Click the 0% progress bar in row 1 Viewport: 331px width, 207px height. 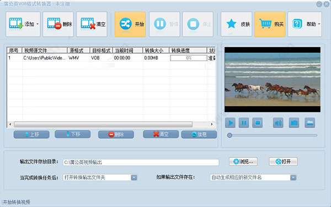pyautogui.click(x=189, y=58)
